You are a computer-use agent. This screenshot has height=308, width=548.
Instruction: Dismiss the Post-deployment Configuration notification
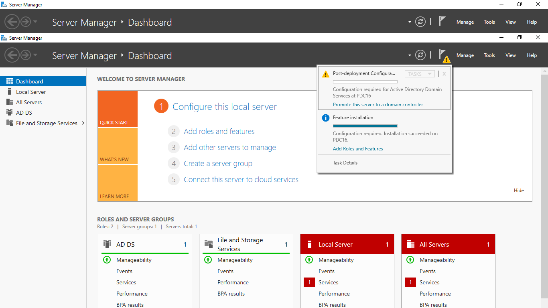coord(444,74)
